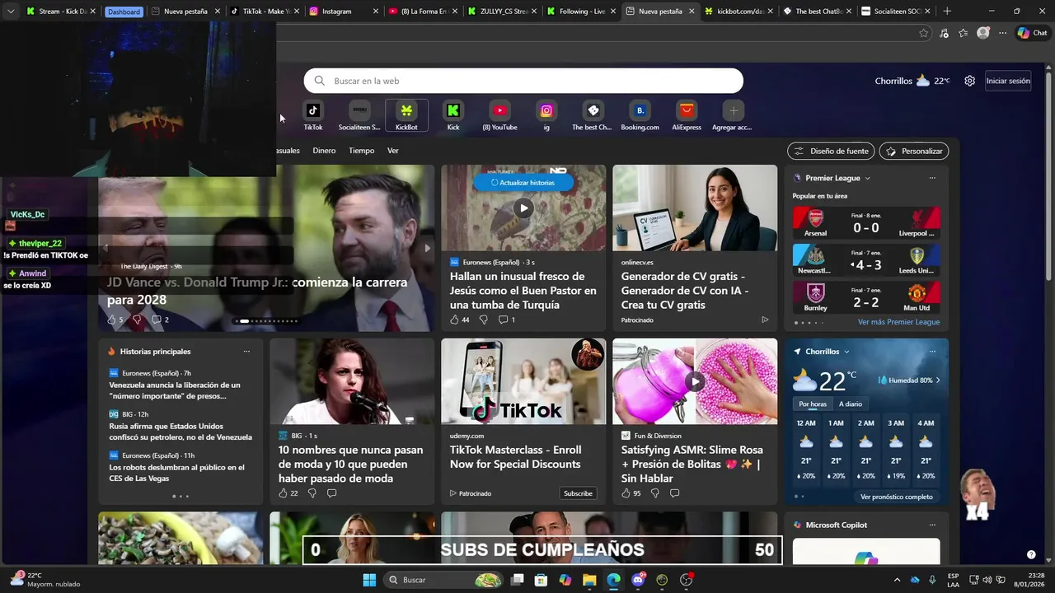The width and height of the screenshot is (1055, 593).
Task: Play the Satisfying ASMR slime video
Action: point(695,382)
